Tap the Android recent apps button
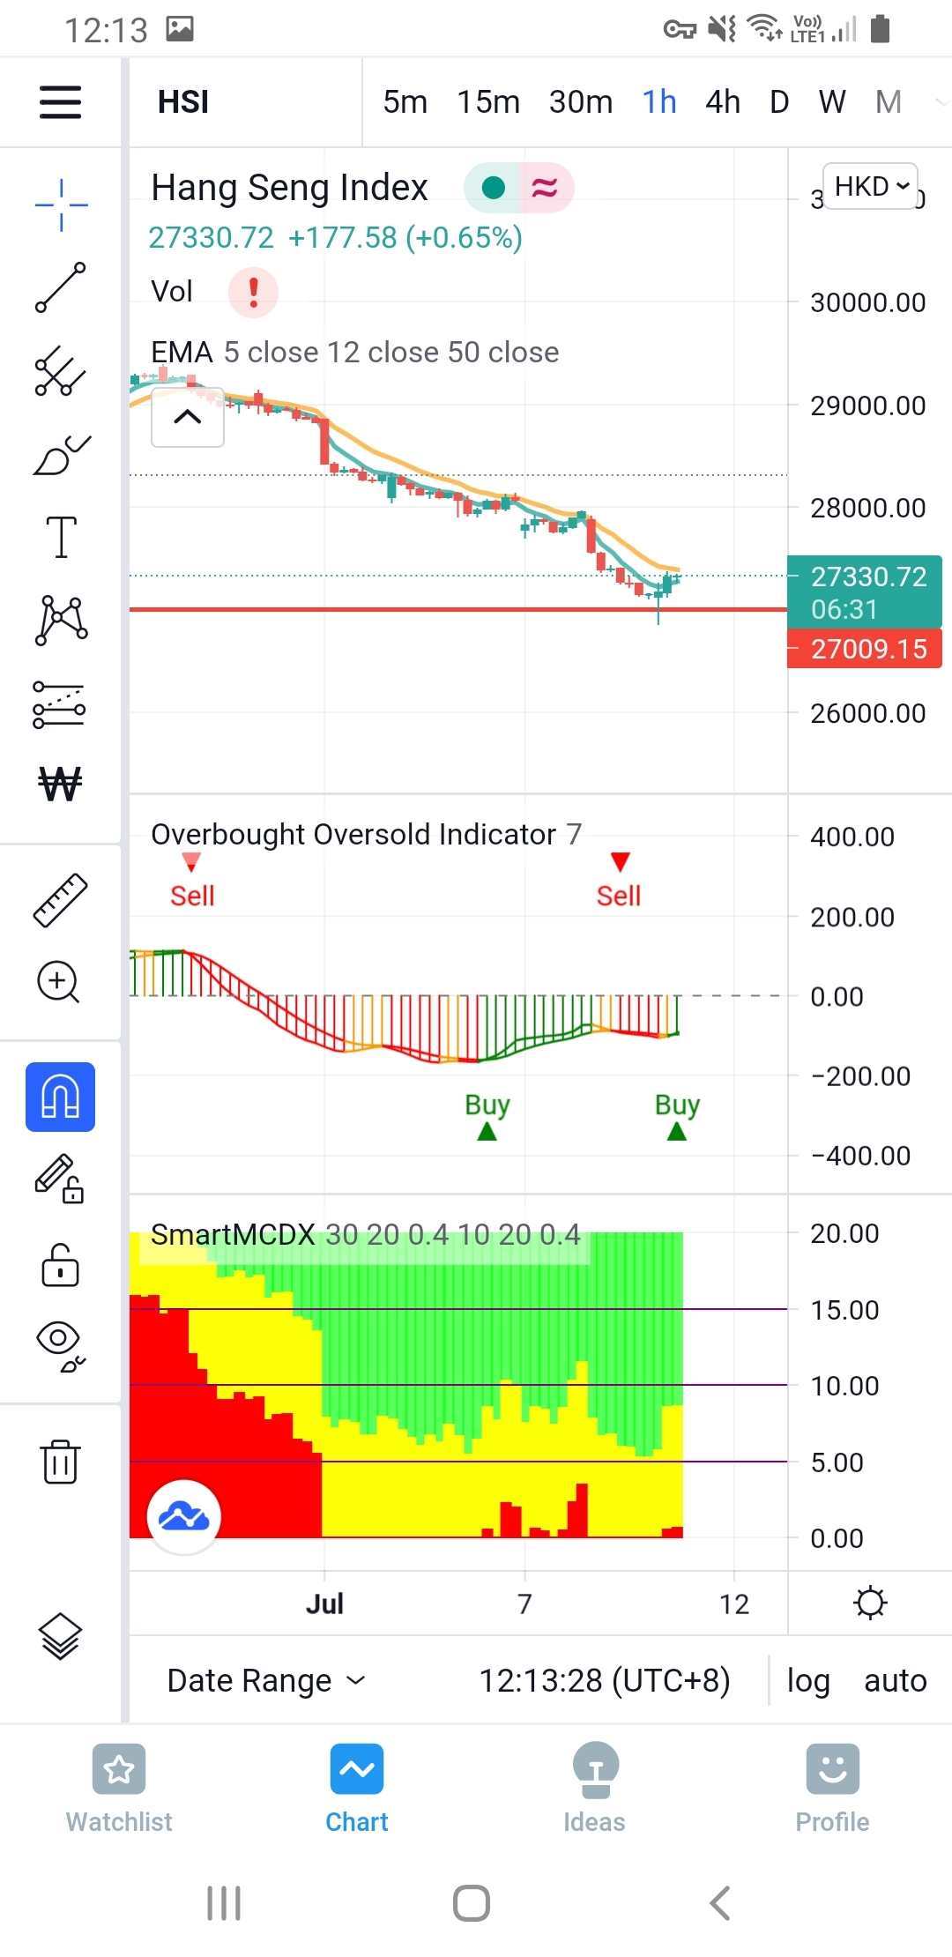The height and width of the screenshot is (1957, 952). click(x=224, y=1903)
